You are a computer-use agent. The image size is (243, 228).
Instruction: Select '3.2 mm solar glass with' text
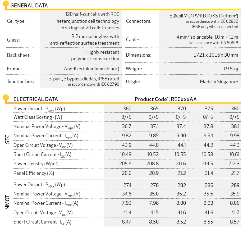(x=95, y=37)
